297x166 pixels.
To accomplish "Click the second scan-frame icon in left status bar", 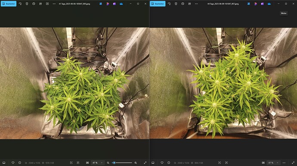I will 78,163.
